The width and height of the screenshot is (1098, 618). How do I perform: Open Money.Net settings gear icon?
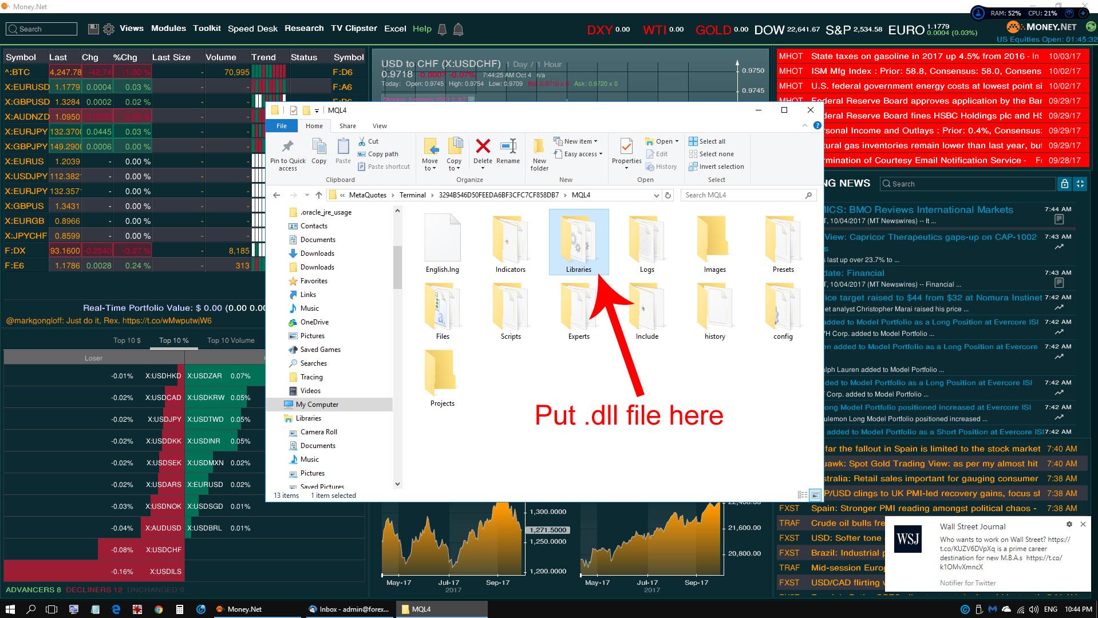point(109,29)
